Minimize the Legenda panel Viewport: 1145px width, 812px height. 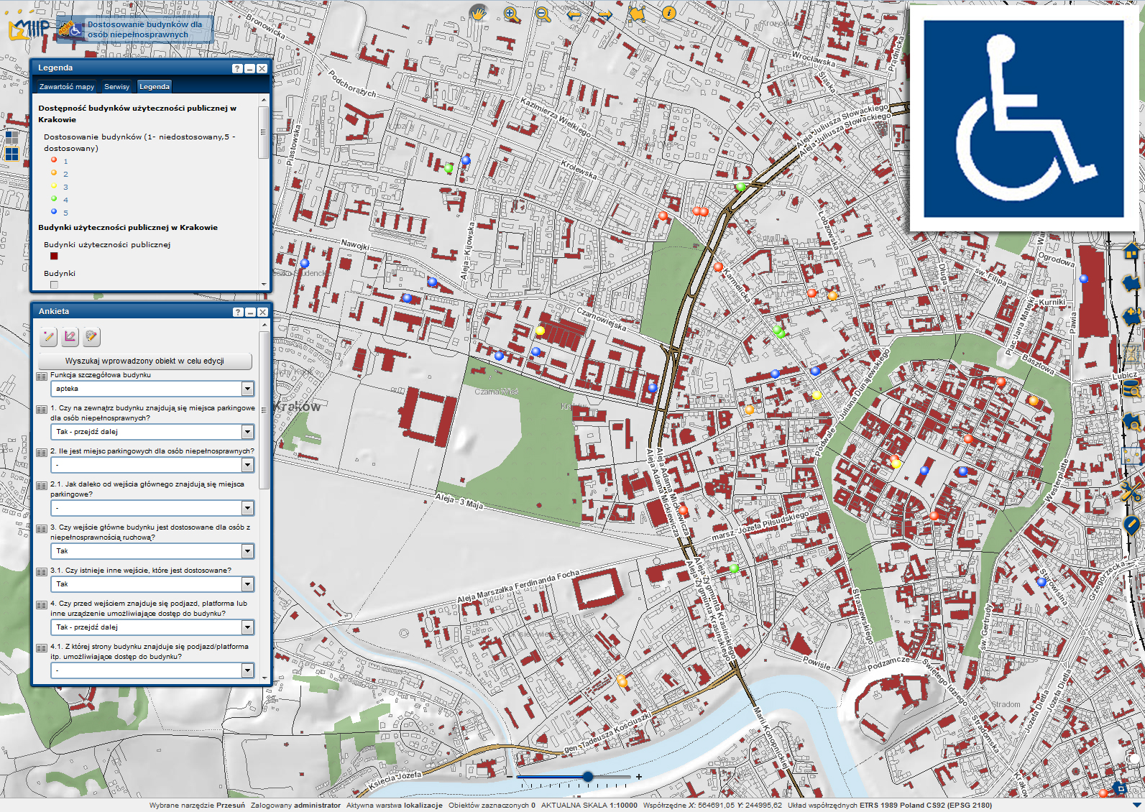tap(249, 68)
